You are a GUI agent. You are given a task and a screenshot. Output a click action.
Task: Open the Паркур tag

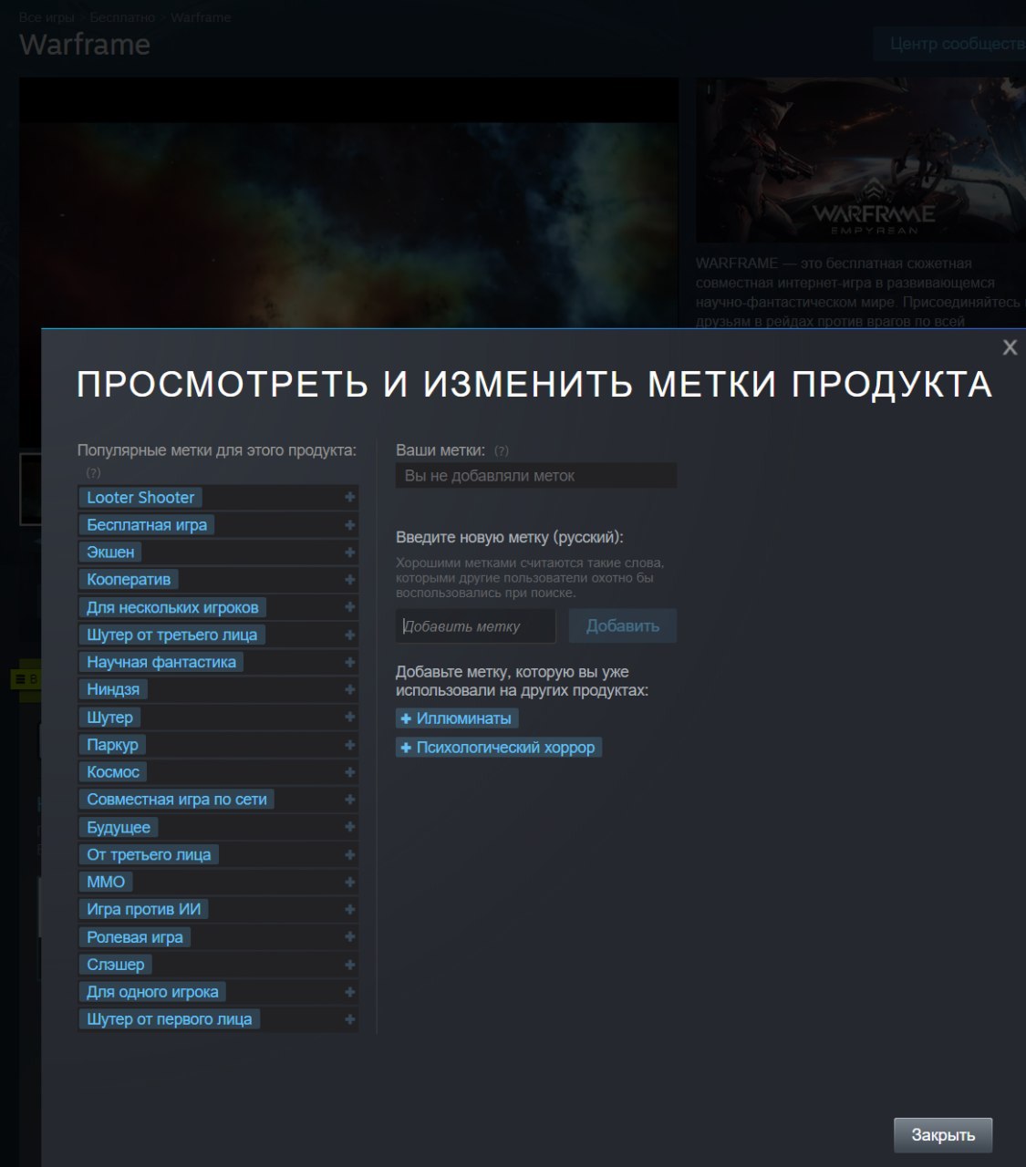(x=112, y=745)
